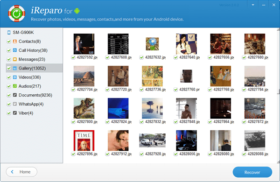Uncheck photo 42827896 checkbox

point(73,154)
